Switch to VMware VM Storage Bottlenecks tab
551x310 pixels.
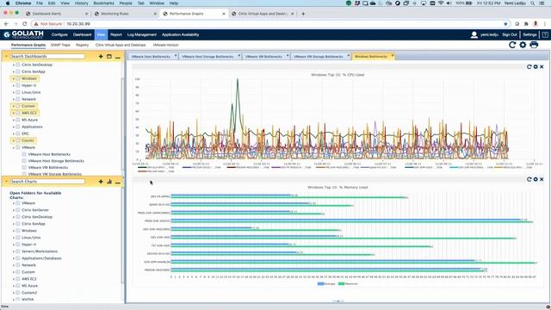pyautogui.click(x=318, y=57)
